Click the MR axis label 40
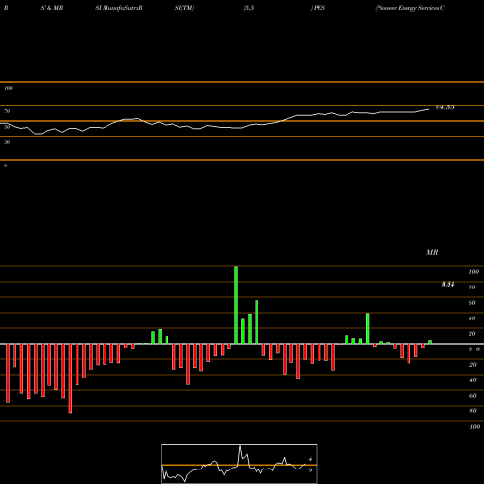This screenshot has width=484, height=484. point(472,318)
